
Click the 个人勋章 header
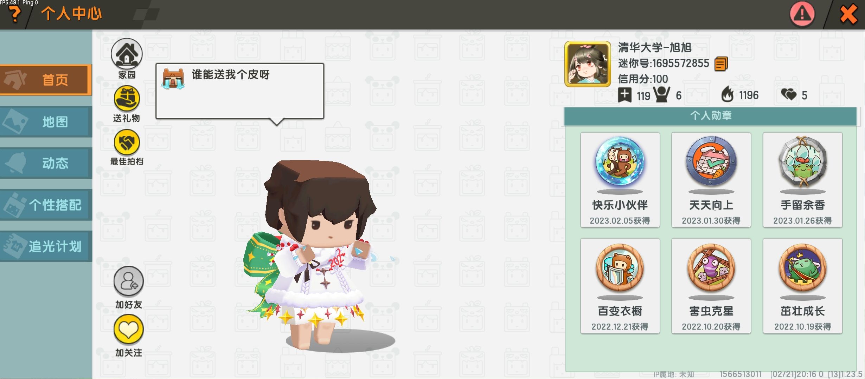(710, 116)
